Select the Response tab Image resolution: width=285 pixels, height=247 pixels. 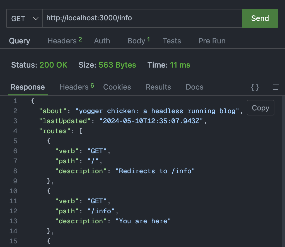[27, 87]
